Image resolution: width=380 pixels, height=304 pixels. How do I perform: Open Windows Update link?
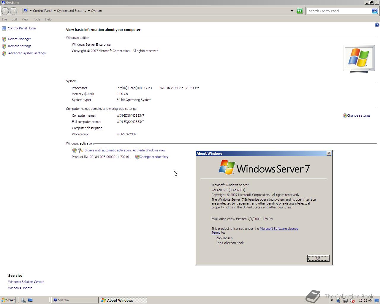pyautogui.click(x=20, y=288)
